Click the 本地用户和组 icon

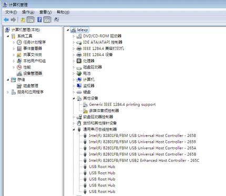[x=19, y=61]
